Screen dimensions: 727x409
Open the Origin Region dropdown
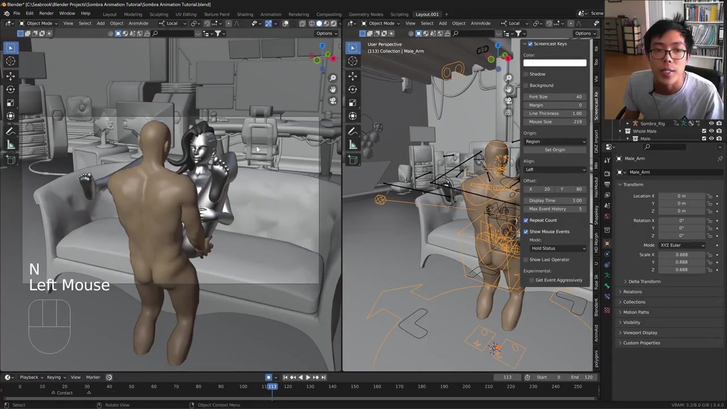coord(555,141)
